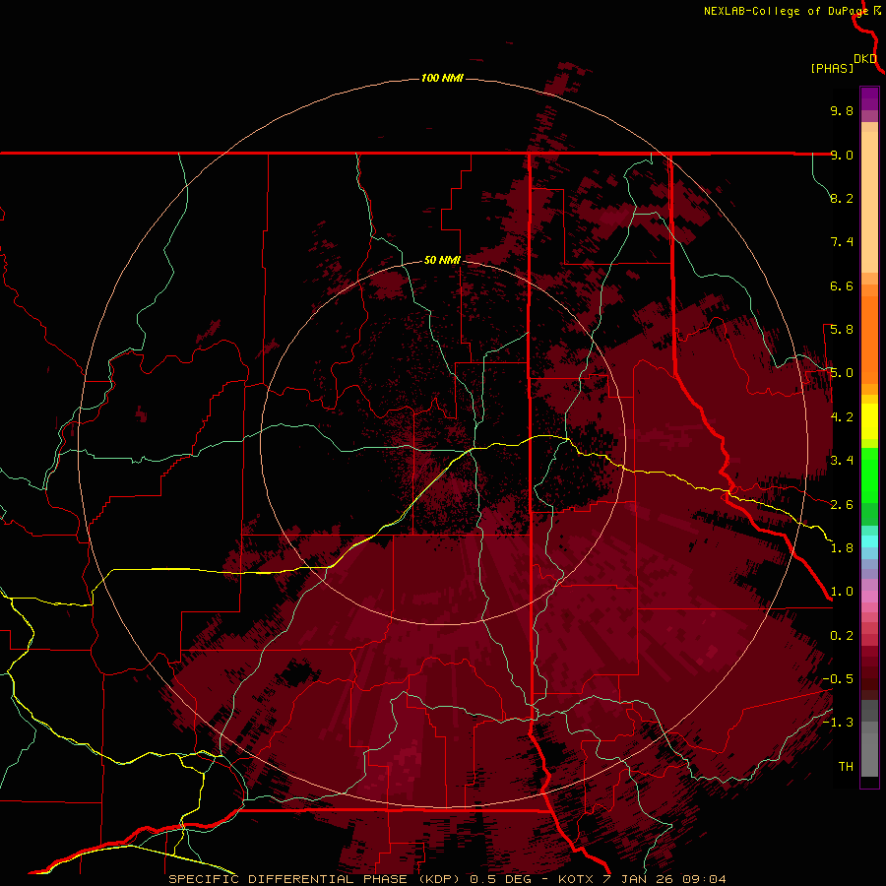This screenshot has height=886, width=886.
Task: Click the 5.8 legend value
Action: 842,330
